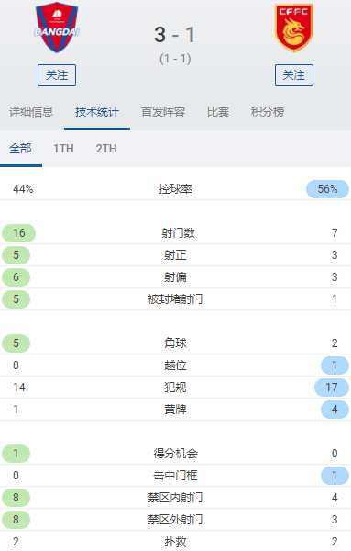351x551 pixels.
Task: Click the 扑救 stat label
Action: coord(175,542)
